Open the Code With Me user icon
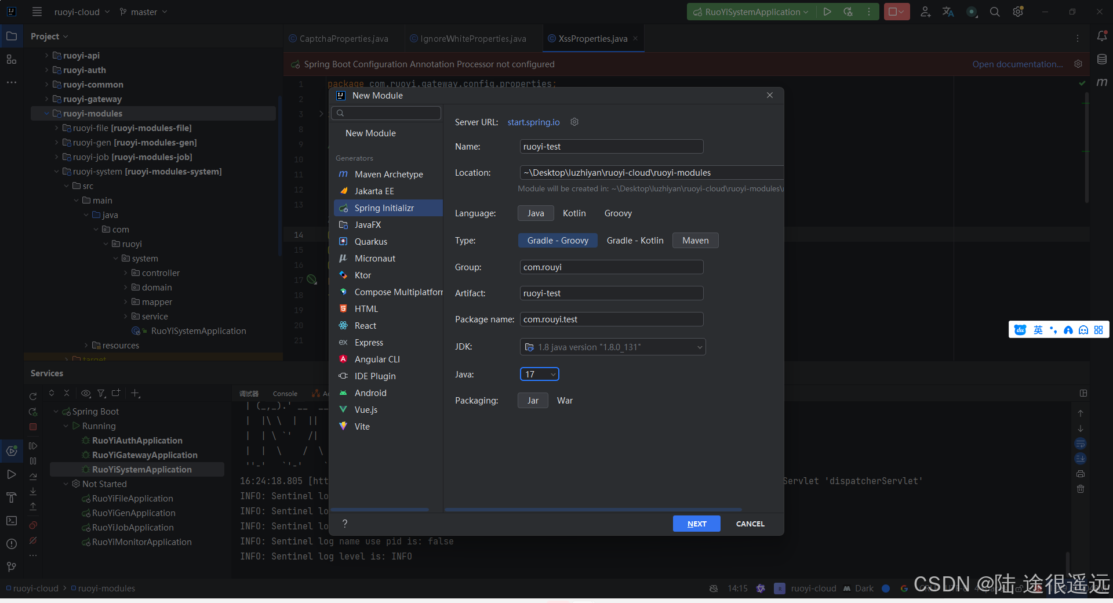This screenshot has height=603, width=1113. click(x=925, y=12)
